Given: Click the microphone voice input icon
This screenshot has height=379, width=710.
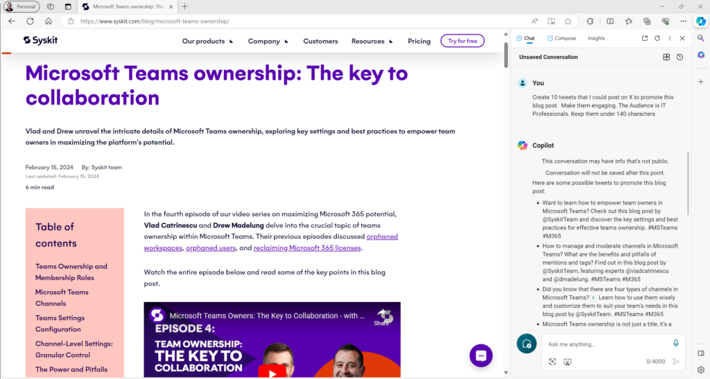Looking at the screenshot, I should click(675, 344).
